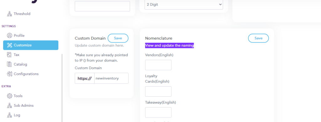Click the Log icon in sidebar
This screenshot has width=321, height=122.
click(x=9, y=115)
